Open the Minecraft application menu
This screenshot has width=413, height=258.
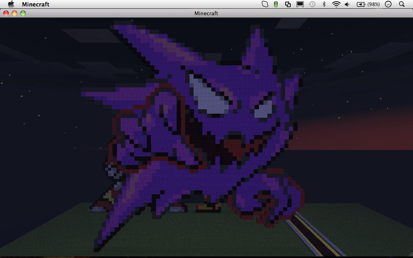[35, 4]
